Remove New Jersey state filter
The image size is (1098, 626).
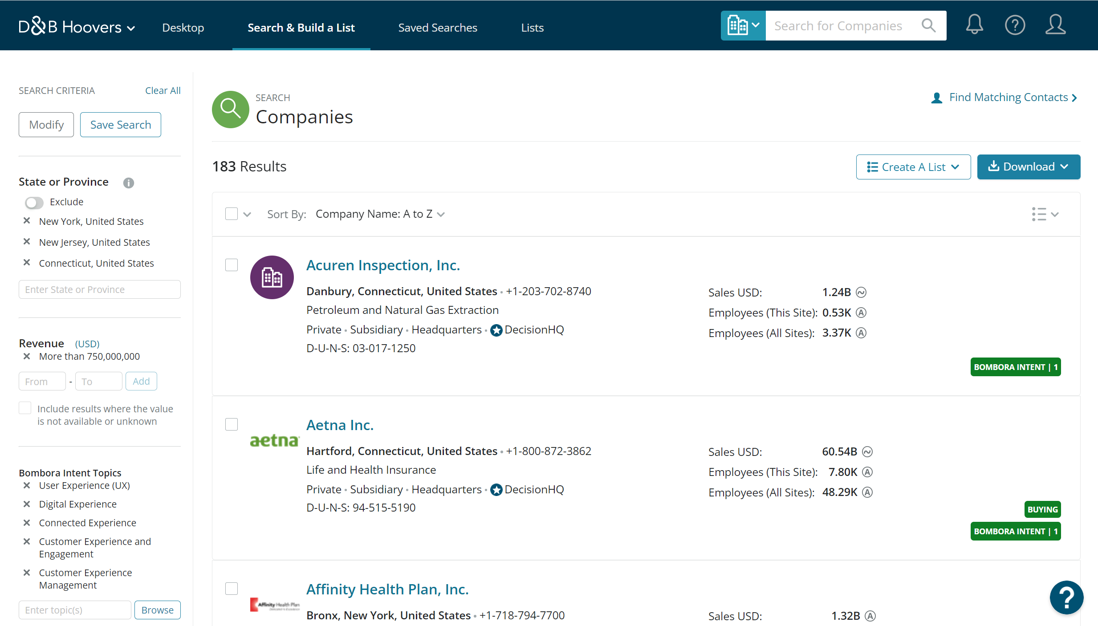click(x=27, y=242)
